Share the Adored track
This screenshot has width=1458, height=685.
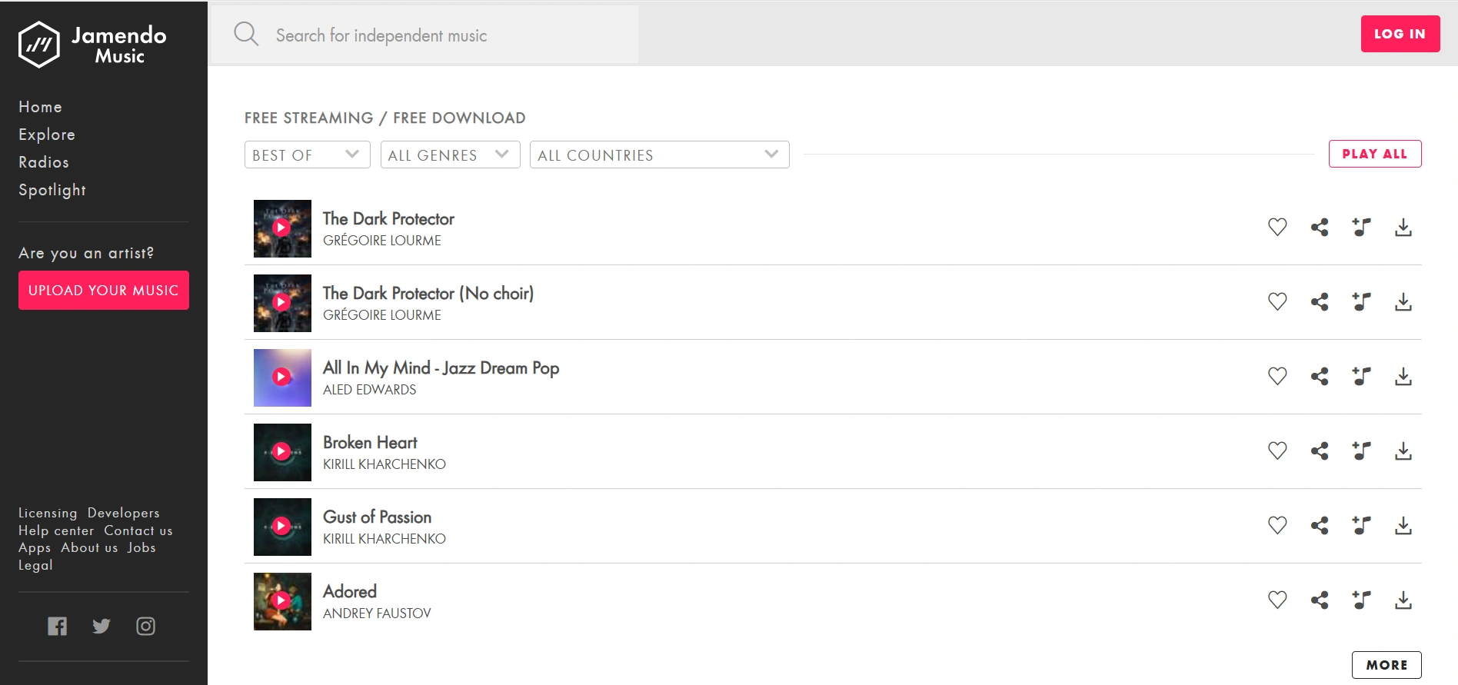(1320, 600)
